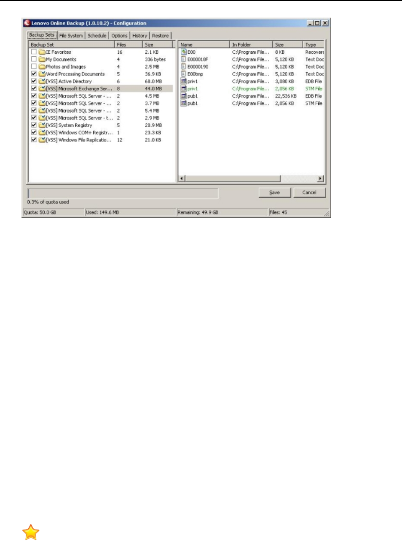Check the My Documents backup set

[34, 59]
